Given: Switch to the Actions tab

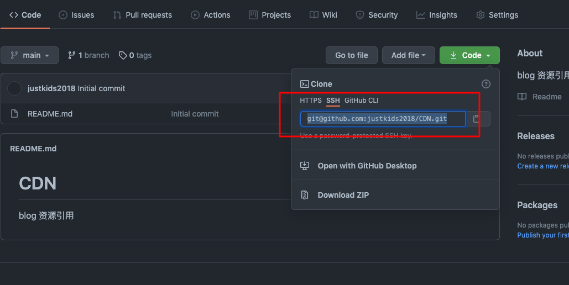Looking at the screenshot, I should (211, 15).
